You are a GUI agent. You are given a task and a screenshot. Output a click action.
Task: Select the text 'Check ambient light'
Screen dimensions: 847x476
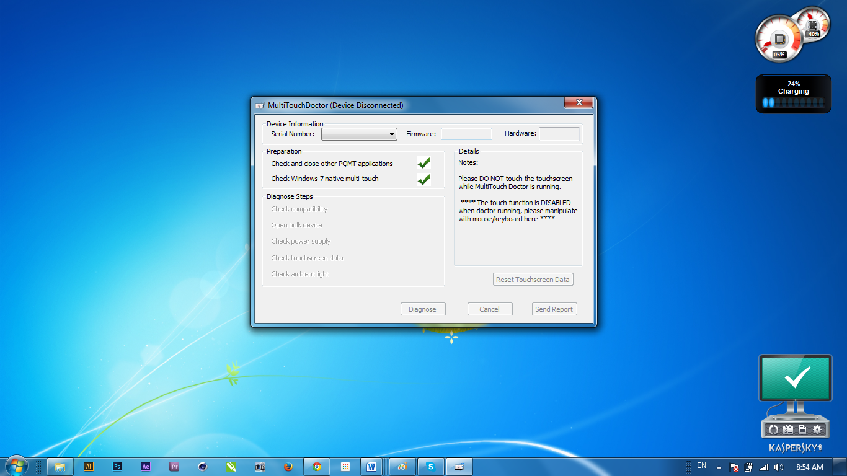point(300,274)
